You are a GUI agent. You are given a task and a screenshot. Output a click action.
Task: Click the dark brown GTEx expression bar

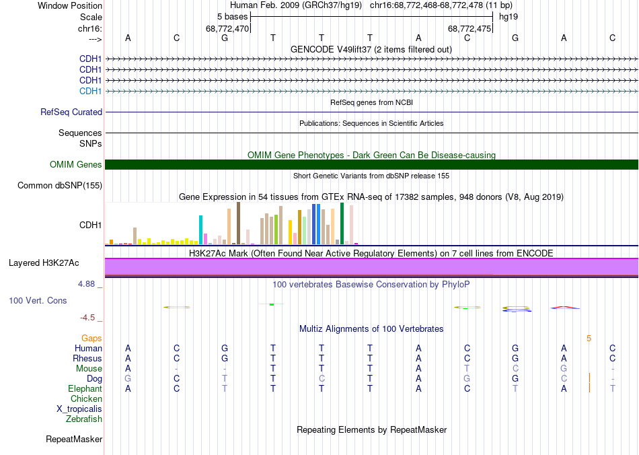(x=238, y=223)
